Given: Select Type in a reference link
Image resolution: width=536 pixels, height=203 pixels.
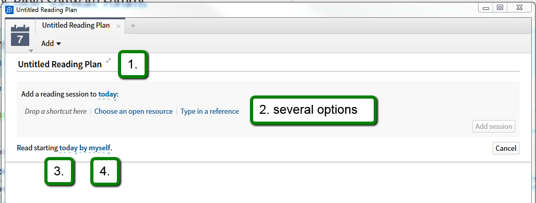Looking at the screenshot, I should tap(209, 111).
